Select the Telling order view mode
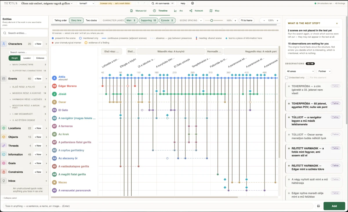The width and height of the screenshot is (348, 212). coord(61,21)
